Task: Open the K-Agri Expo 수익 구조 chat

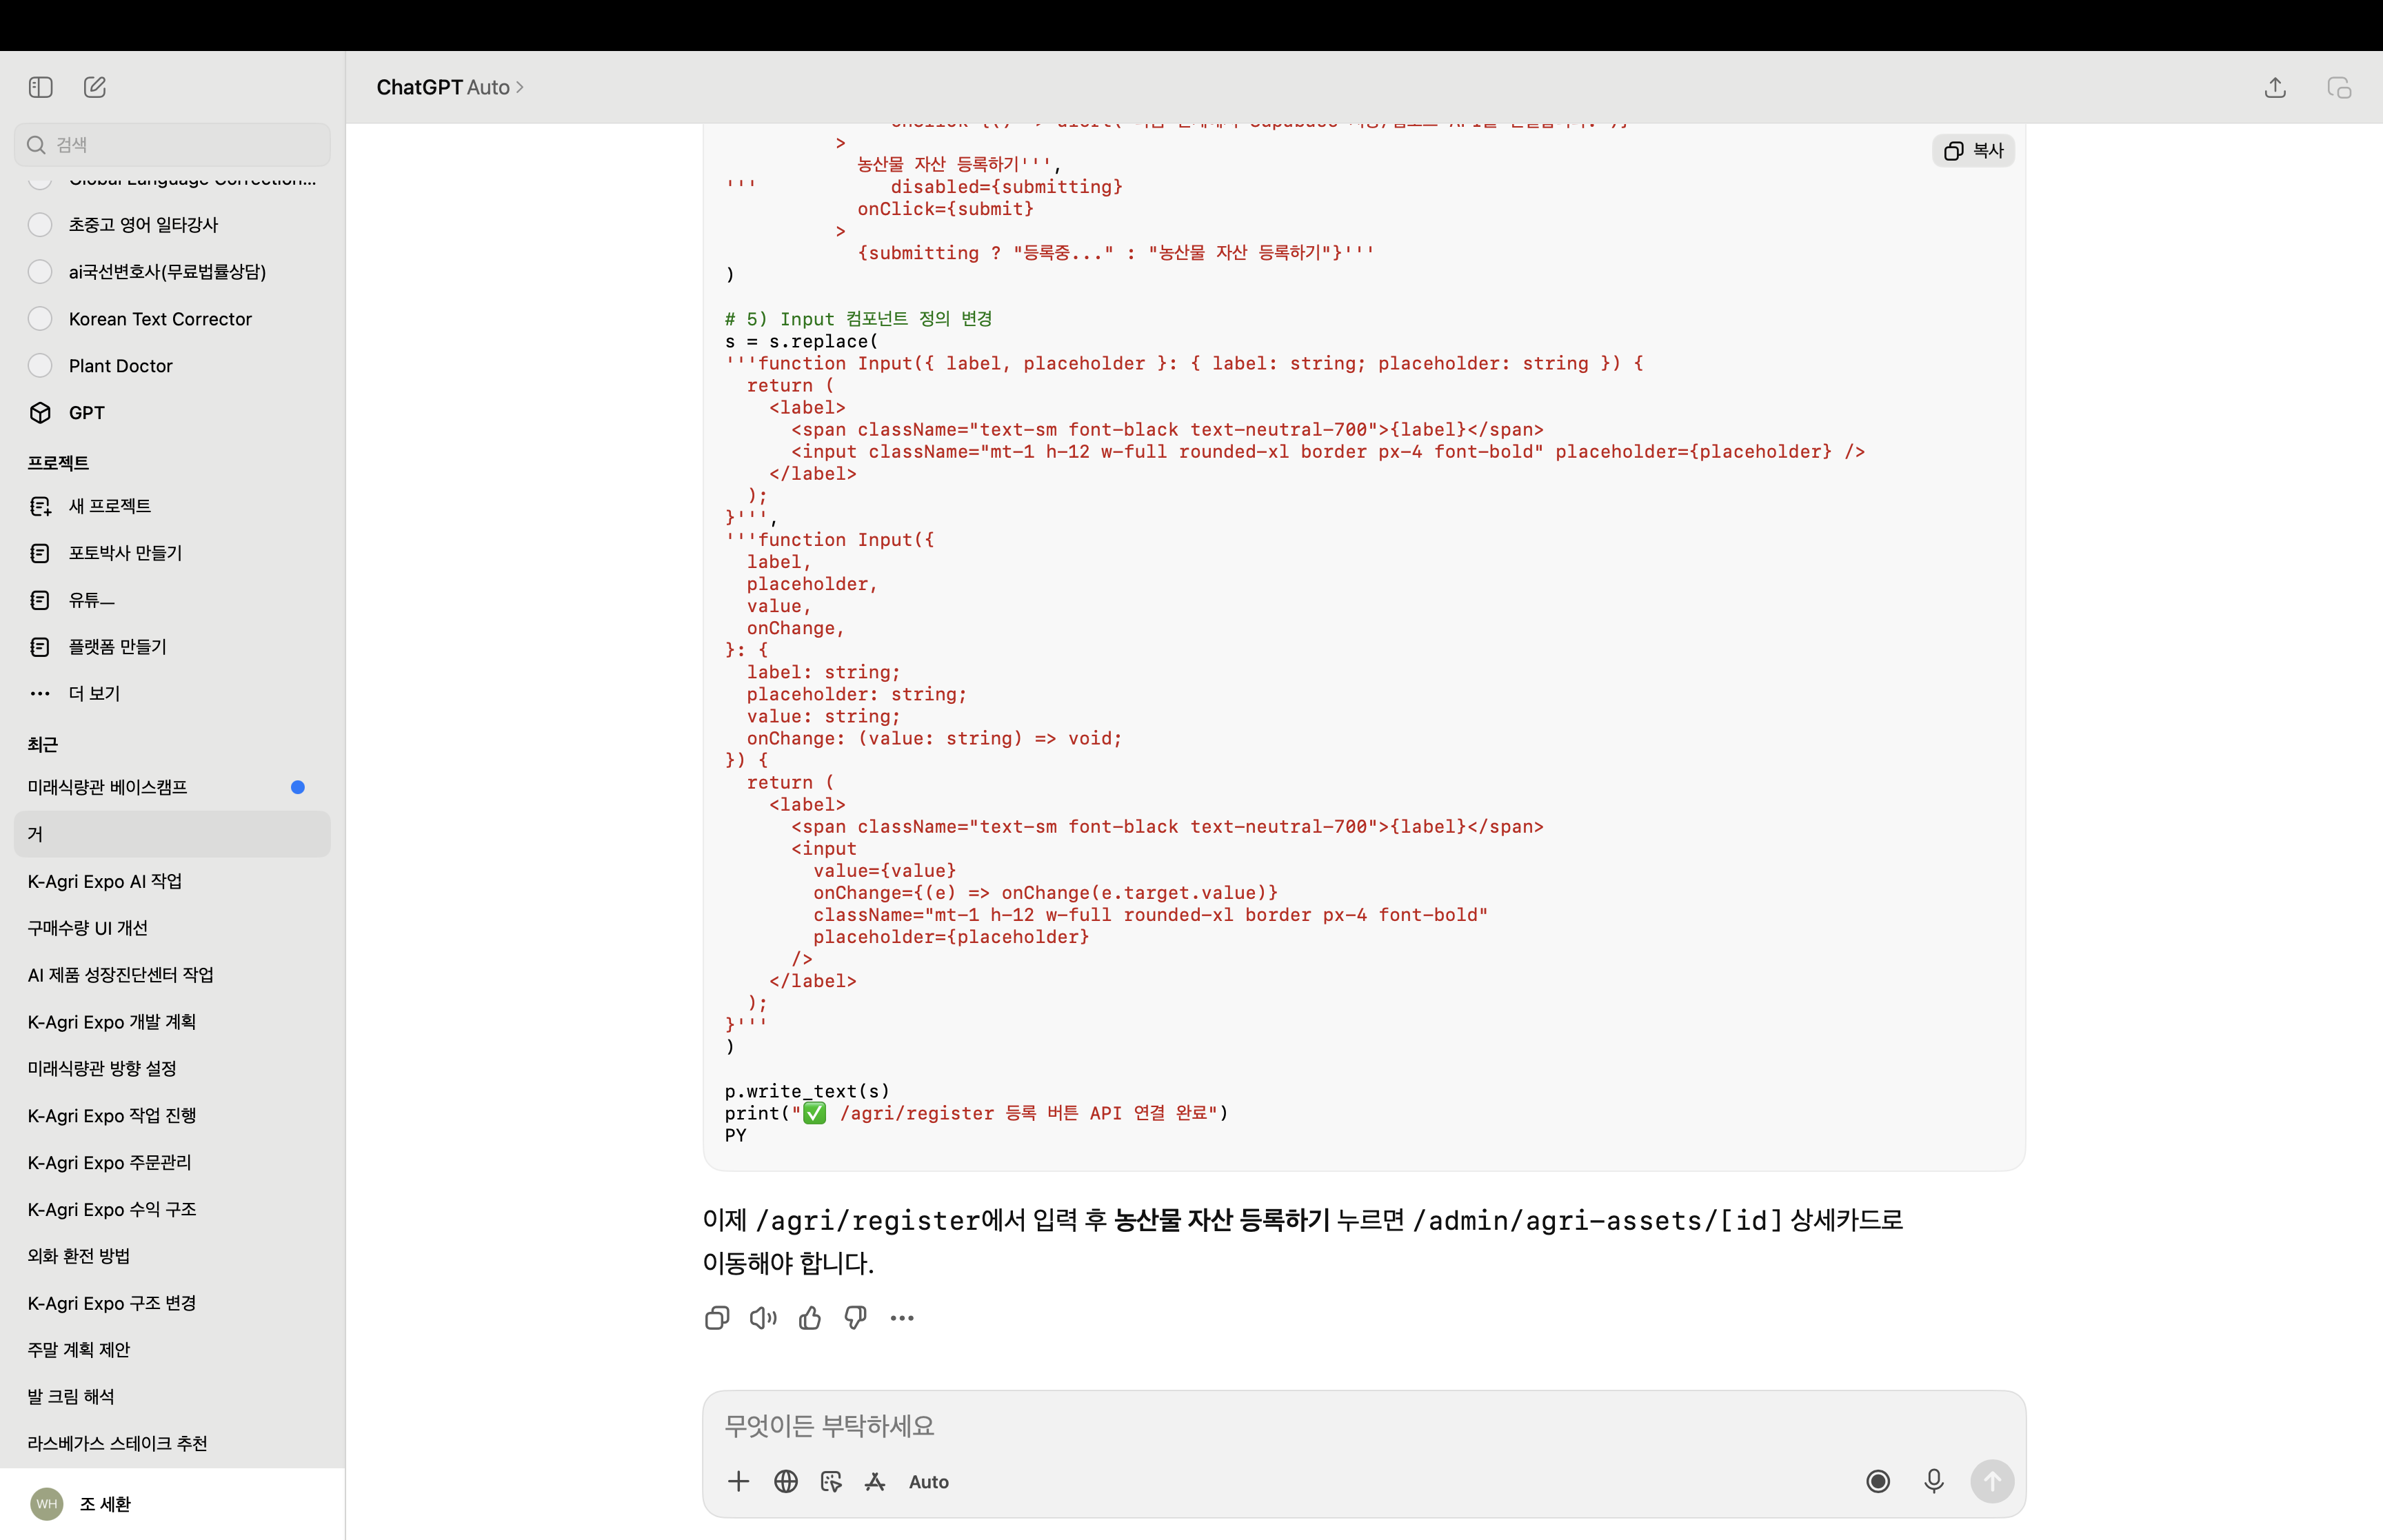Action: click(x=172, y=1210)
